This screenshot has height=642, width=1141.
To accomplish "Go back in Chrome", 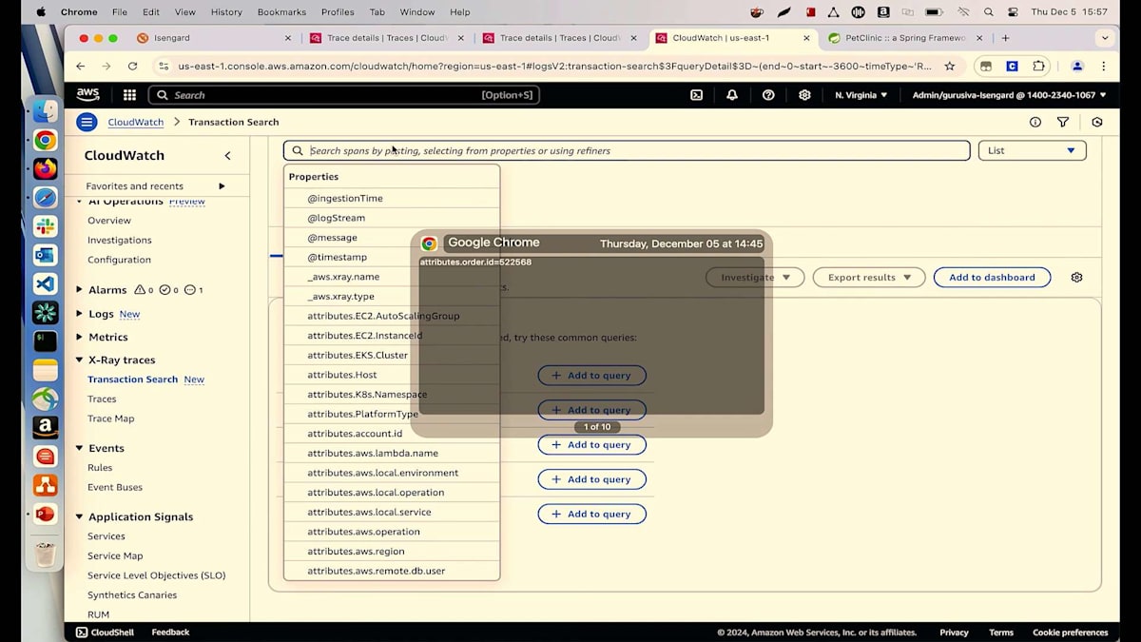I will pos(80,67).
